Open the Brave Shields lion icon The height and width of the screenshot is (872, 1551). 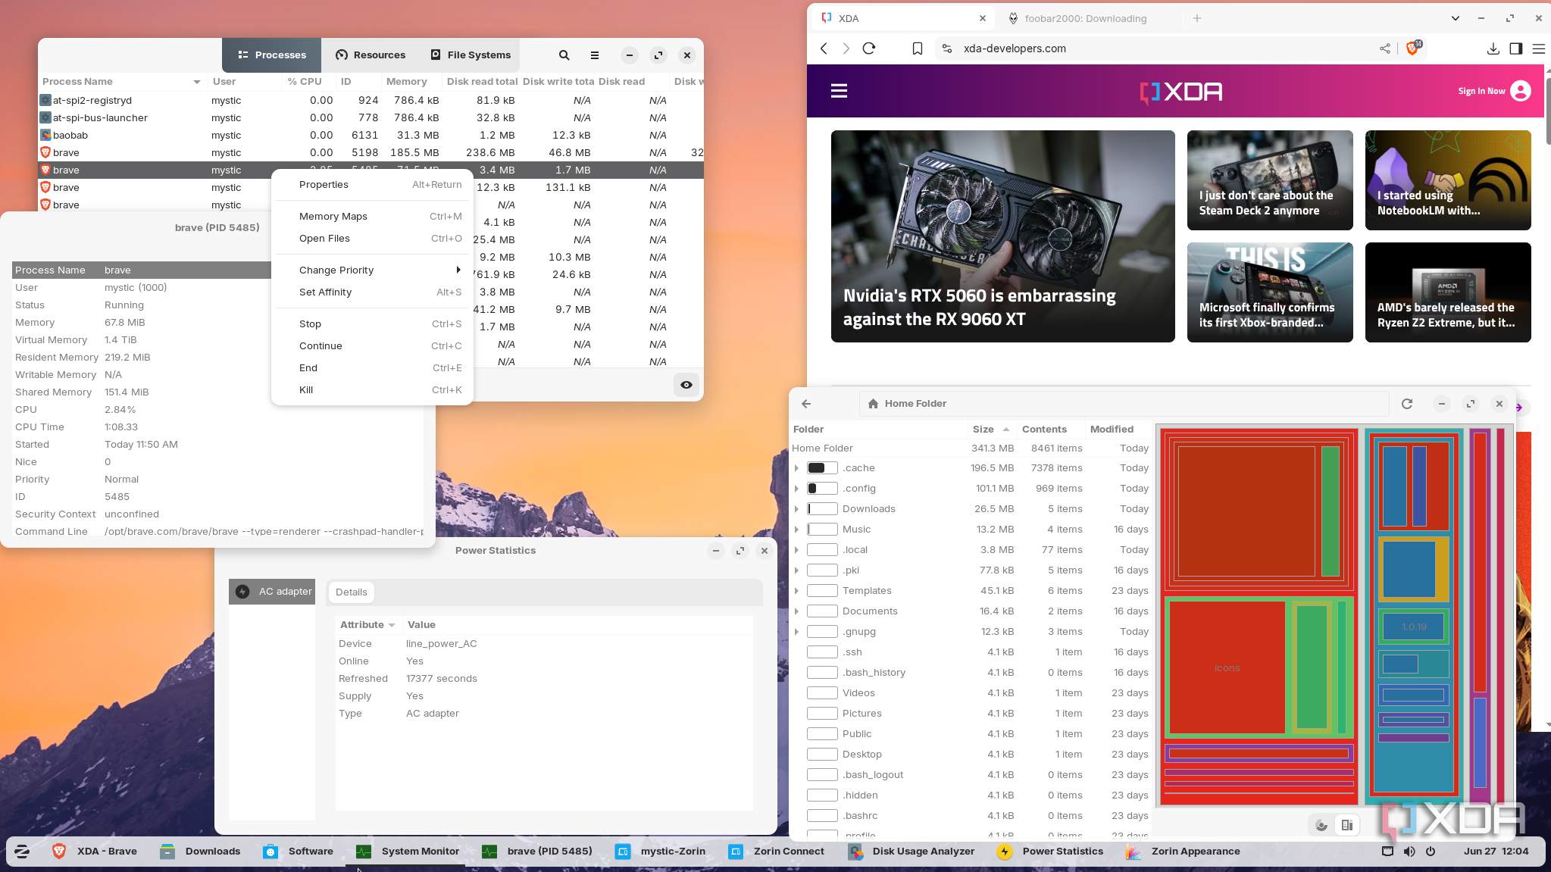(x=1412, y=48)
